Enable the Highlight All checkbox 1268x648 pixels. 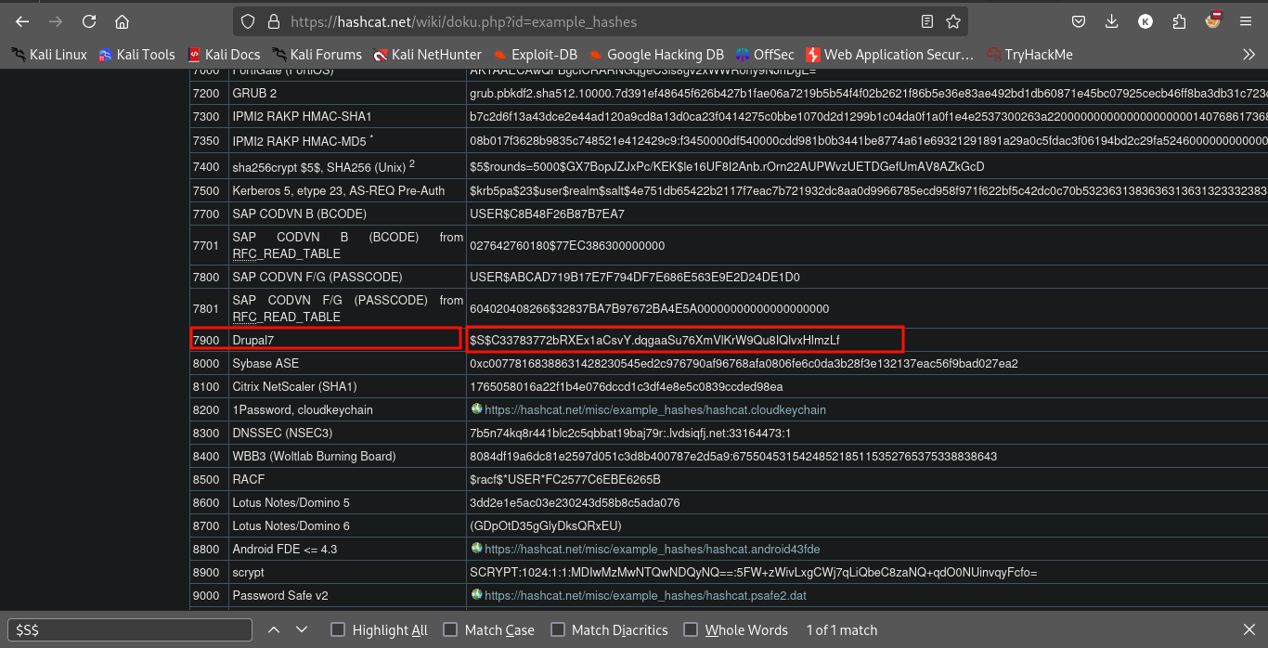338,629
